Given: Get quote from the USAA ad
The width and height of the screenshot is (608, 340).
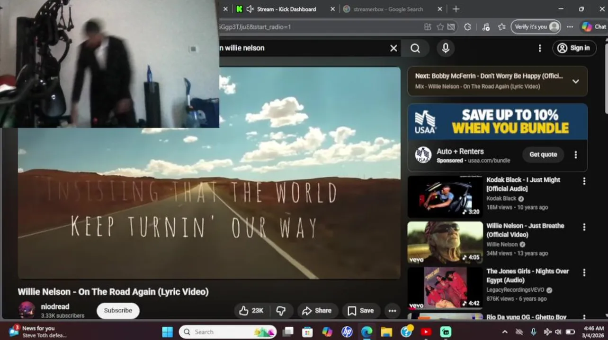Looking at the screenshot, I should (x=543, y=154).
